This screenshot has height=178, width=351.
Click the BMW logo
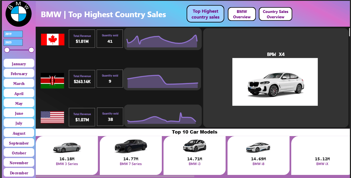[18, 13]
